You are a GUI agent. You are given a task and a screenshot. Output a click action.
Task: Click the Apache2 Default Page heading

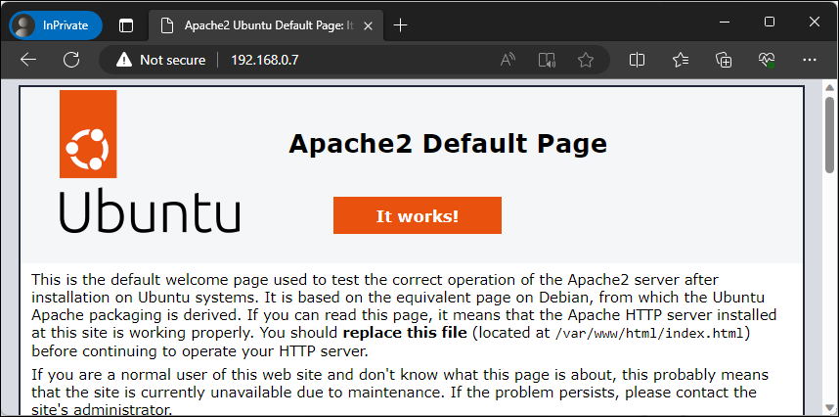pos(448,144)
